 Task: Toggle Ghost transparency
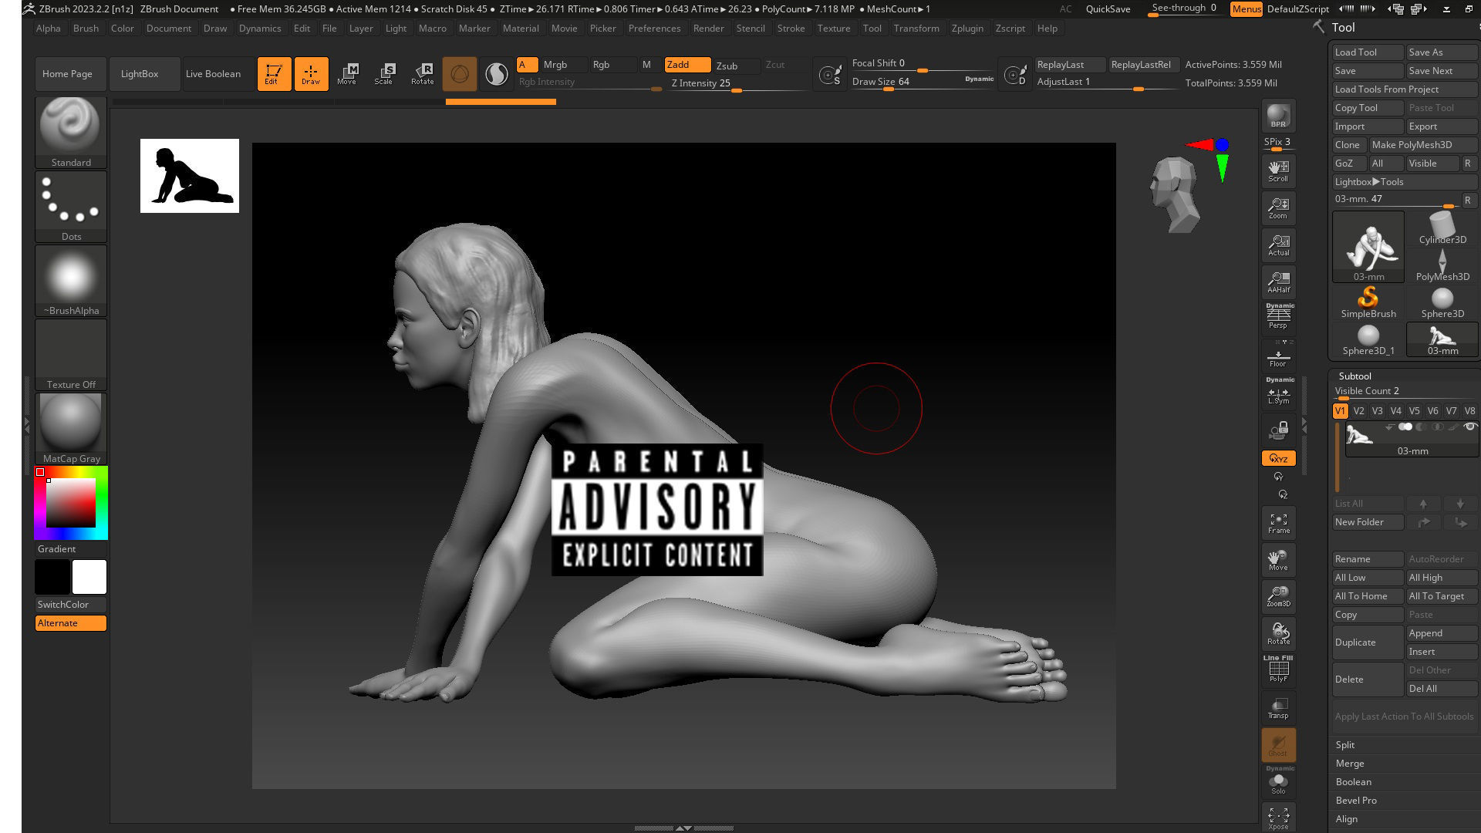click(1278, 745)
